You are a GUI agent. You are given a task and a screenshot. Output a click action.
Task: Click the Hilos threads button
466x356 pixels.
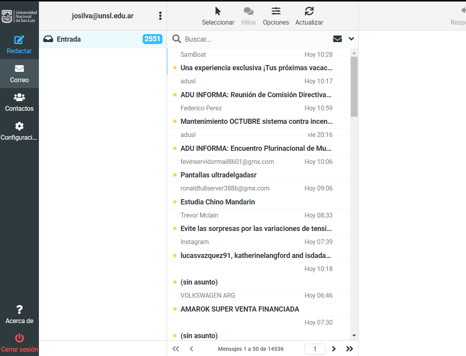click(248, 16)
